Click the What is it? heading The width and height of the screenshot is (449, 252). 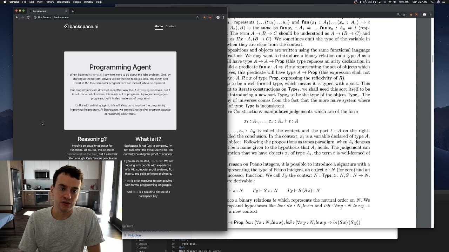coord(148,139)
